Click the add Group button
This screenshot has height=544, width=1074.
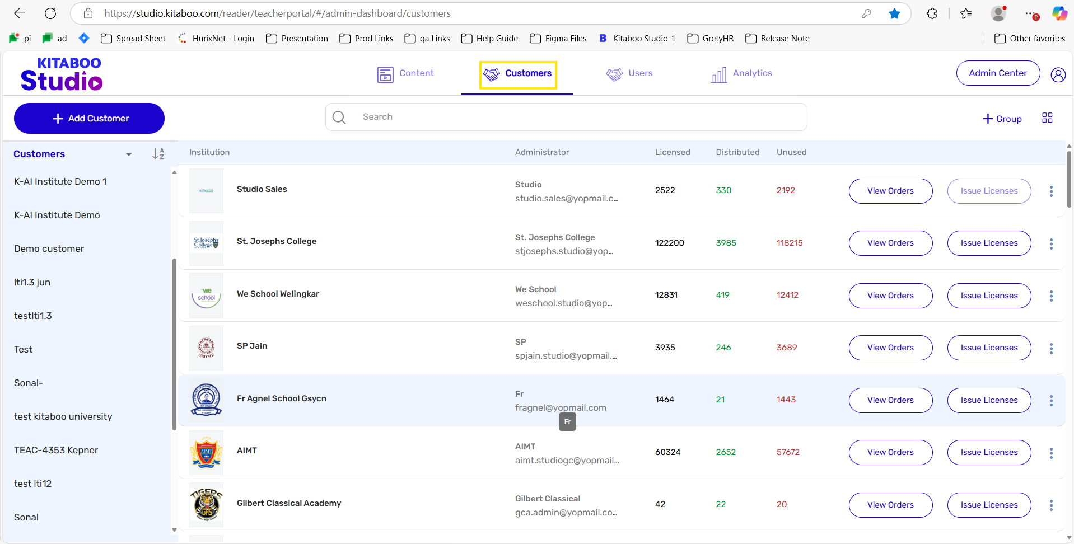coord(1002,119)
